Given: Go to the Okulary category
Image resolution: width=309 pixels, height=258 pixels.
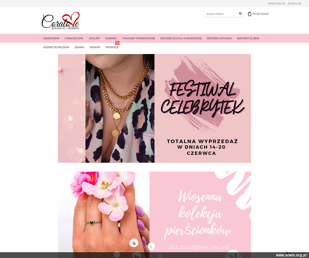Looking at the screenshot, I should (x=94, y=38).
